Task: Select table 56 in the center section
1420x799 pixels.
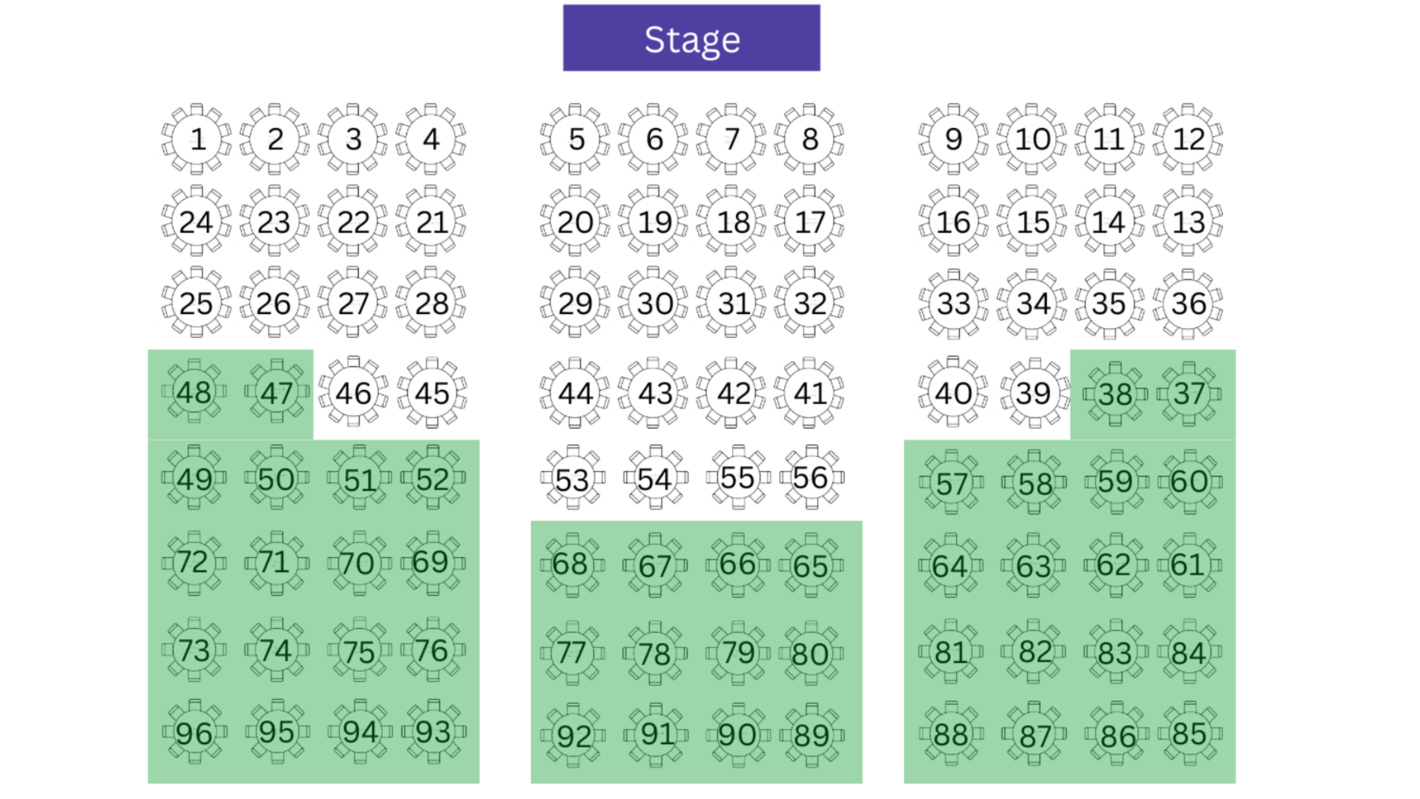Action: (810, 477)
